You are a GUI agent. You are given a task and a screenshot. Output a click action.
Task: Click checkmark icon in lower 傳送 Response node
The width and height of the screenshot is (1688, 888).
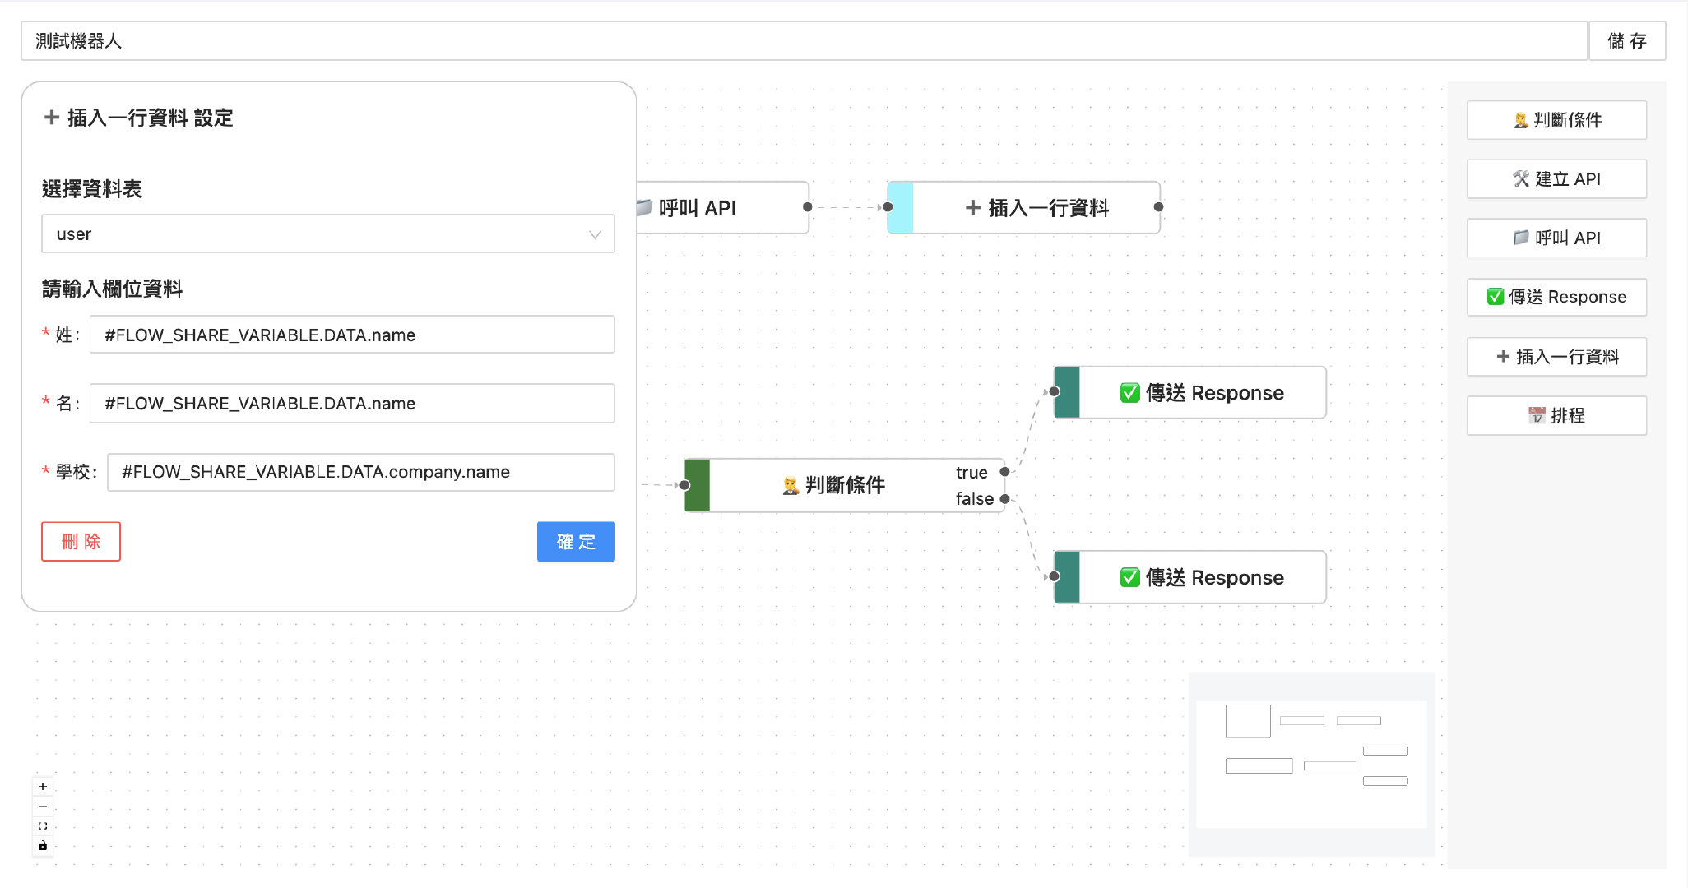[1130, 578]
